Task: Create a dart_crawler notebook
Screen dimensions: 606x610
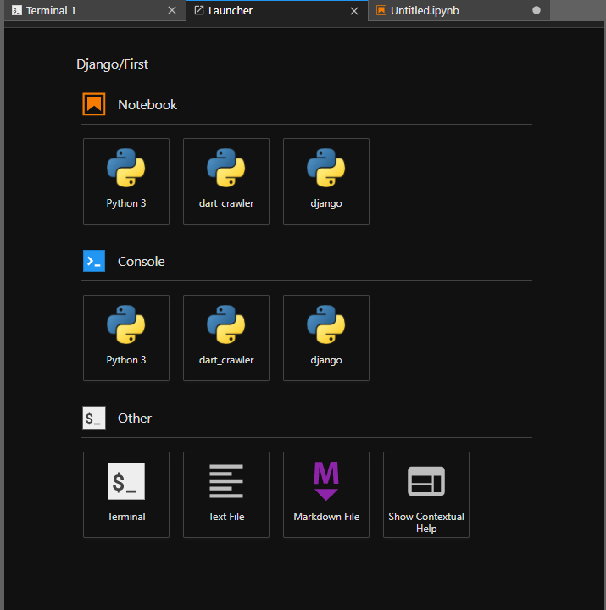Action: click(x=226, y=181)
